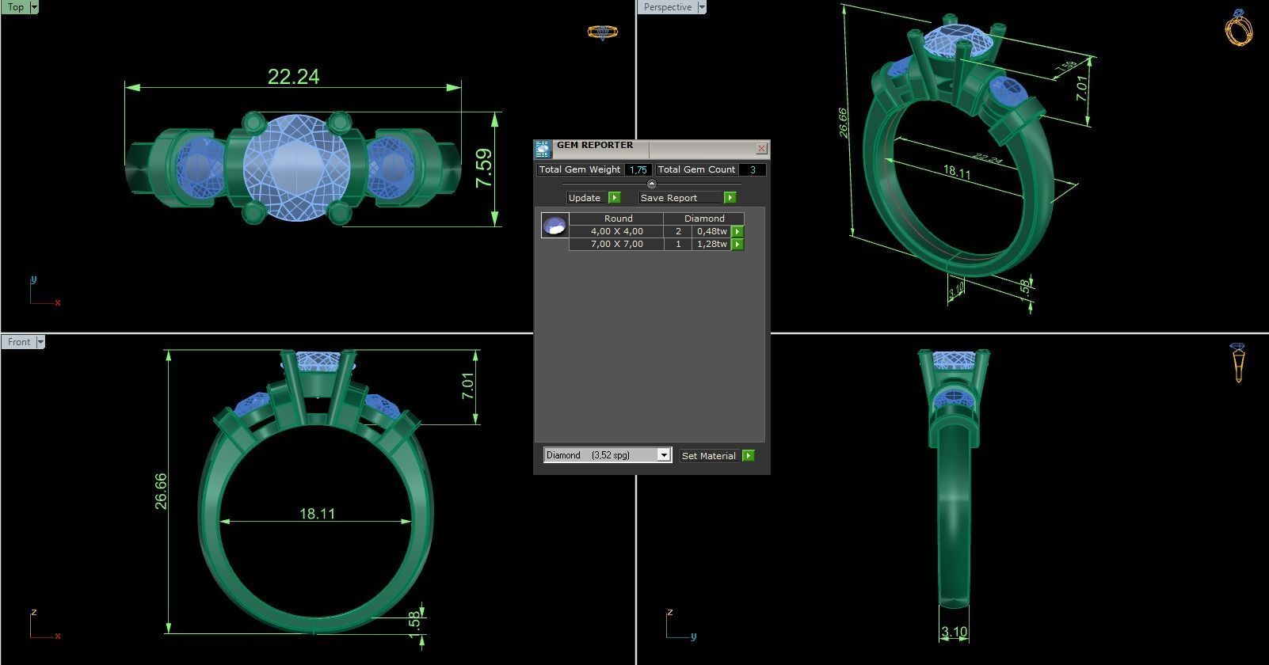Click the Gem Reporter title bar
The width and height of the screenshot is (1269, 665).
(651, 149)
